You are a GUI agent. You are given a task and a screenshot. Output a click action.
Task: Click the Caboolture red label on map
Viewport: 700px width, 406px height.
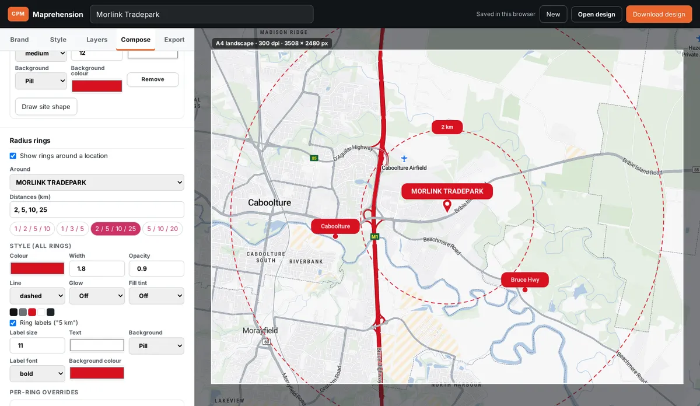[x=335, y=226]
